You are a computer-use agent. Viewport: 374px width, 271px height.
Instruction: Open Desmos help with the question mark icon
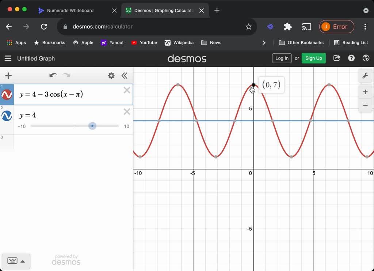tap(351, 58)
